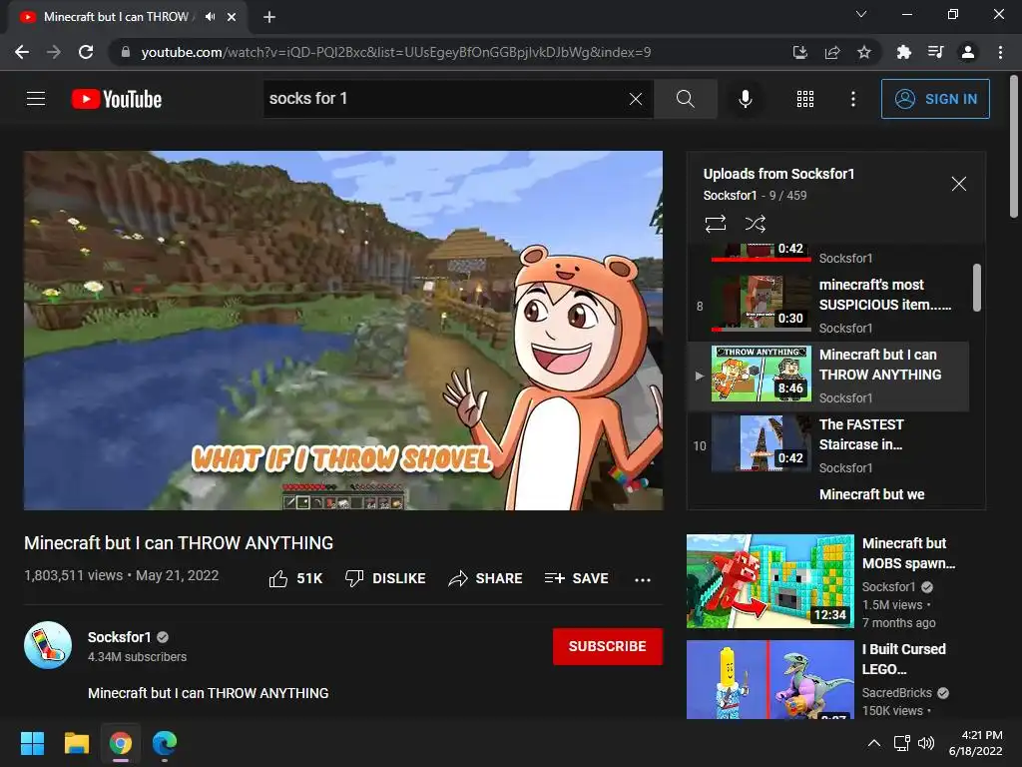Click the SIGN IN button
Image resolution: width=1022 pixels, height=767 pixels.
point(935,99)
